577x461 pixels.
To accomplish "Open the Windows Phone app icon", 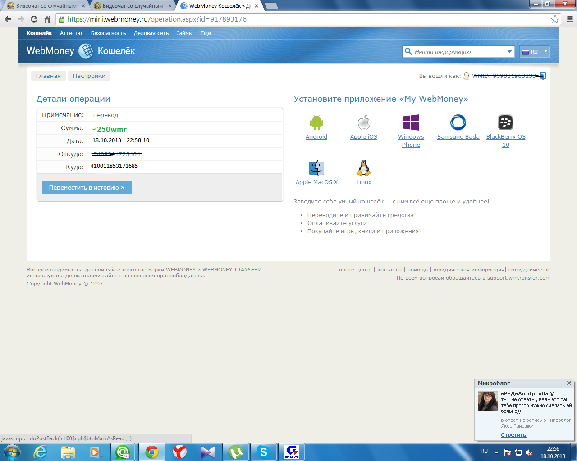I will click(411, 122).
